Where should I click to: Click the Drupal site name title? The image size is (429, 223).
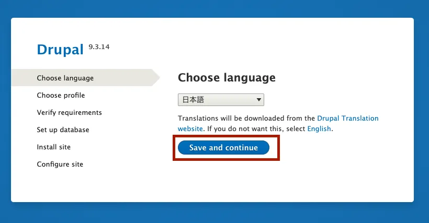click(60, 50)
